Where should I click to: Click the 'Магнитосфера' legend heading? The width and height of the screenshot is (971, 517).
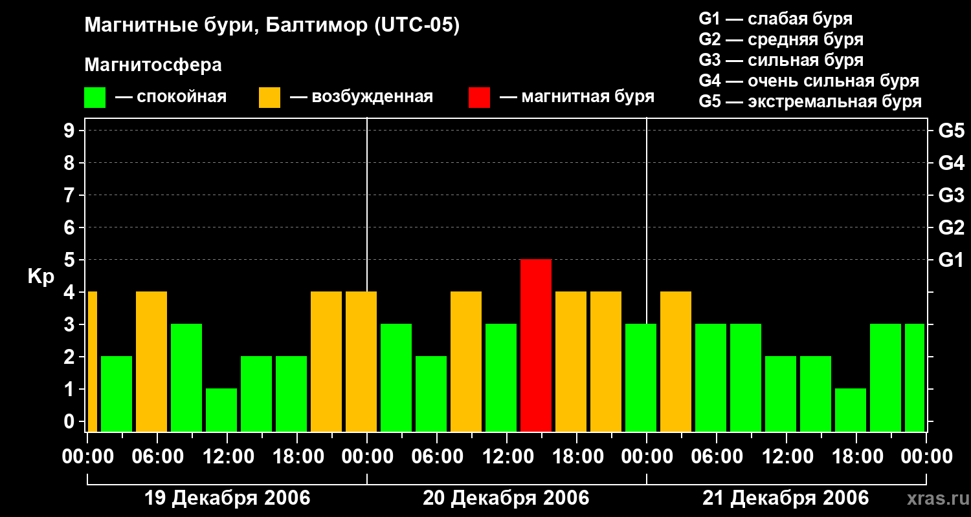[153, 65]
